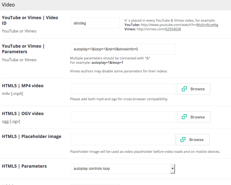Browse for an OGV video file
The height and width of the screenshot is (185, 231).
click(x=194, y=117)
